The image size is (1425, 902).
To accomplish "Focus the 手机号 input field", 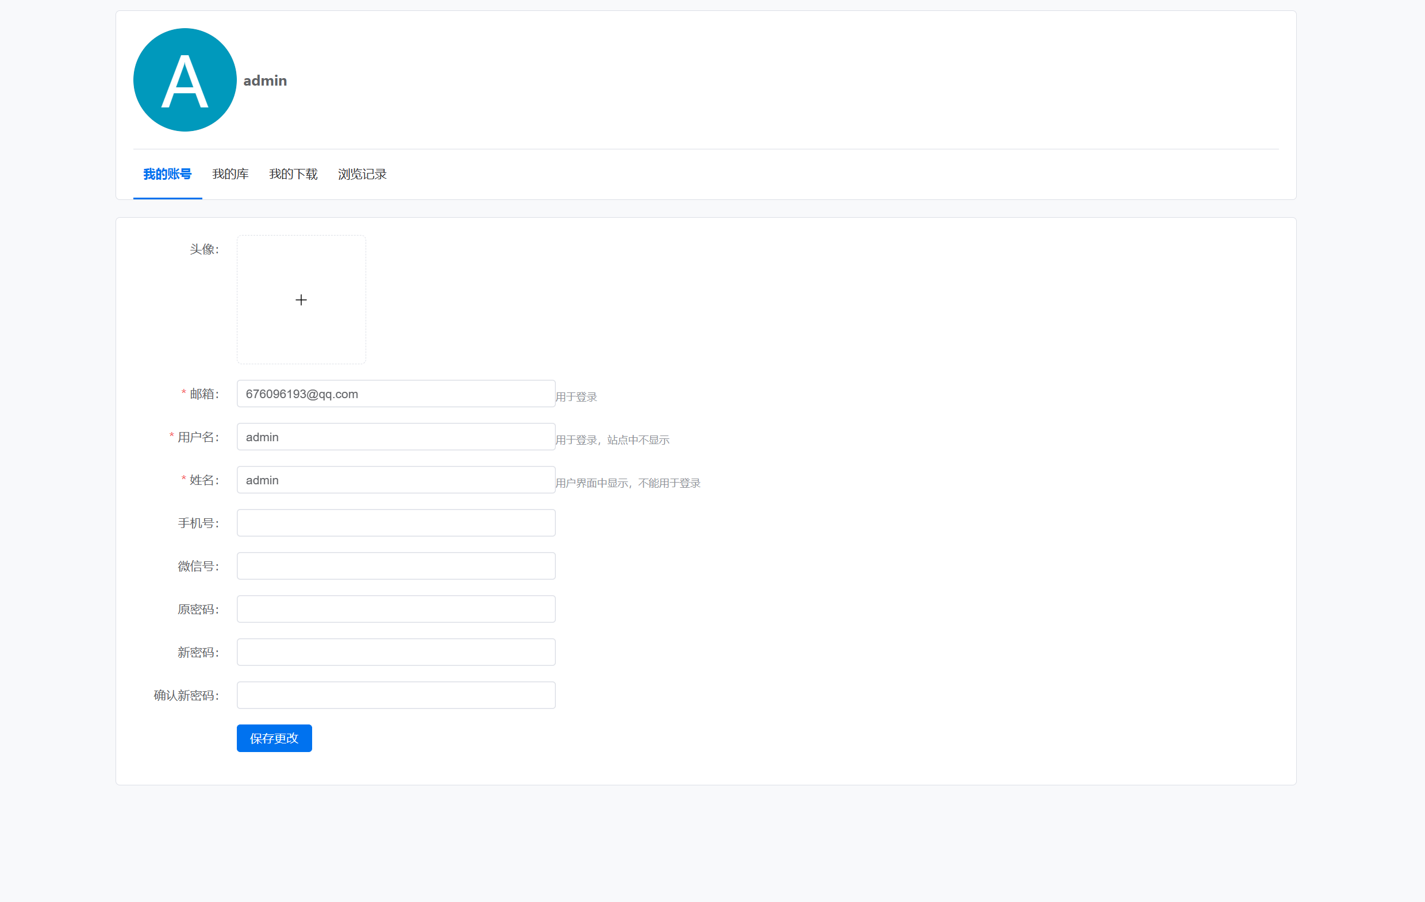I will 396,523.
